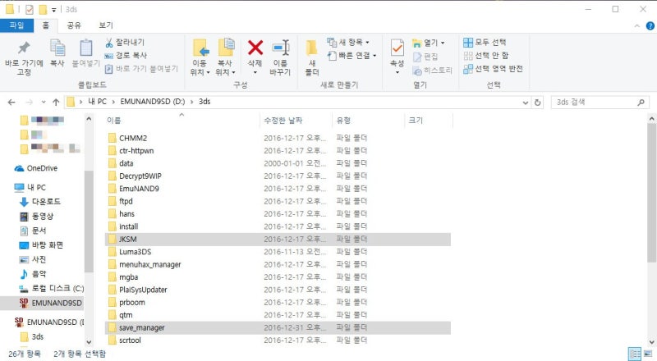The height and width of the screenshot is (361, 657).
Task: Click the 3ds 검색 search box
Action: (600, 103)
